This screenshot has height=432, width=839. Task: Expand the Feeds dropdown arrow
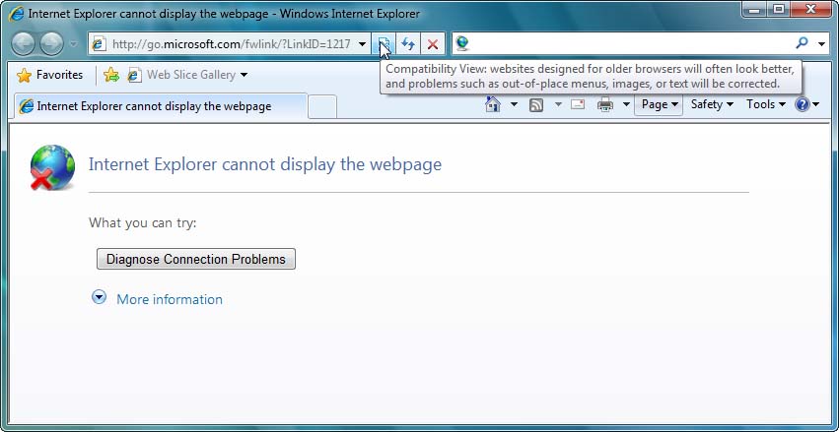coord(558,104)
